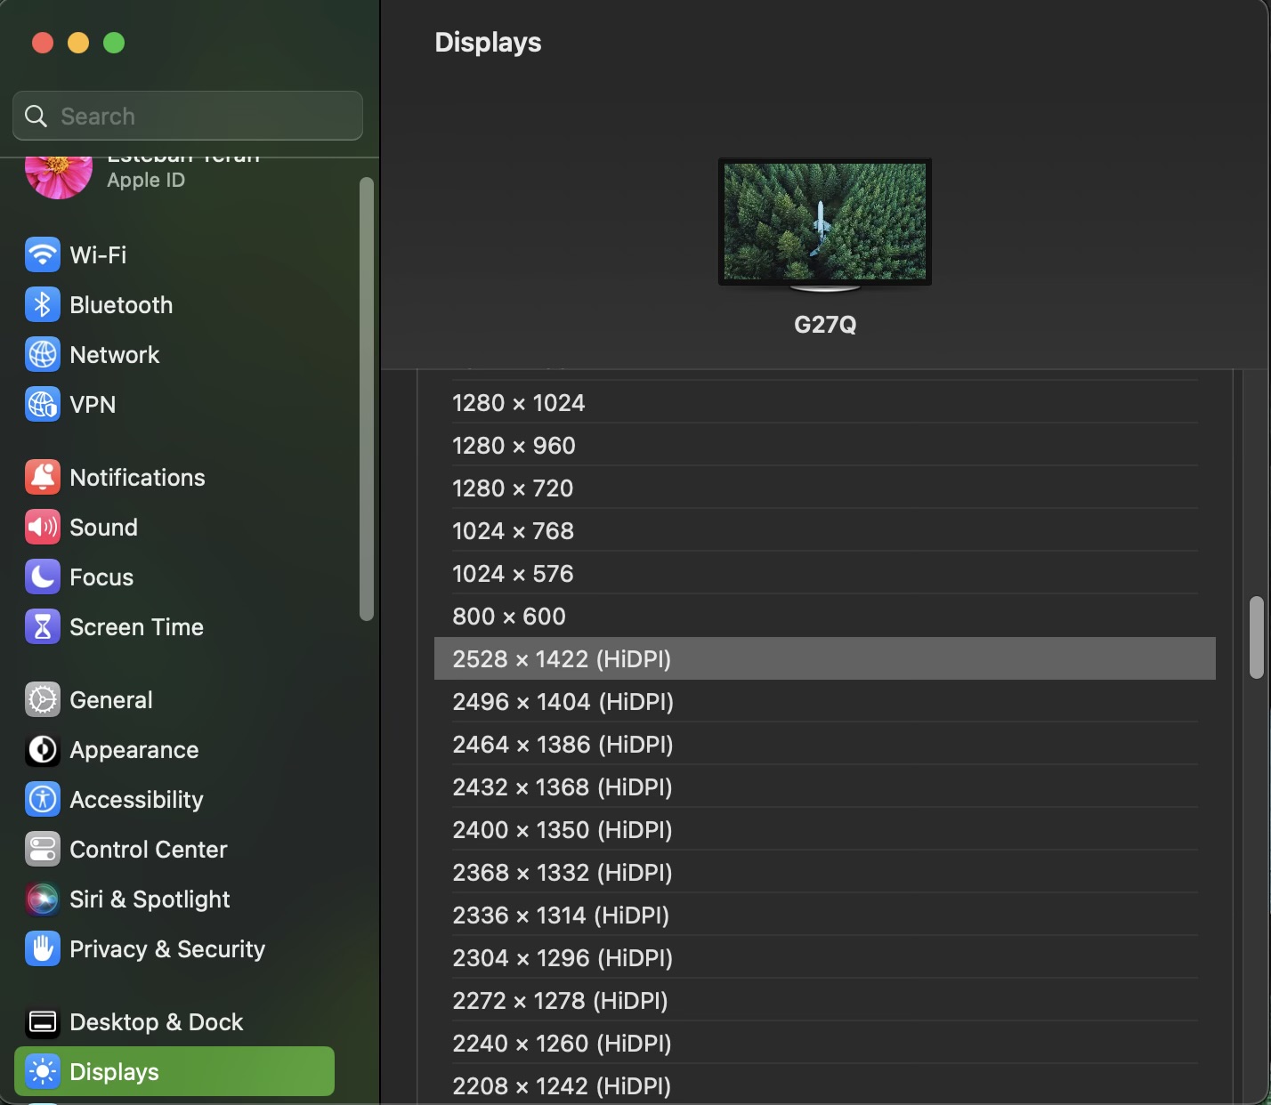The height and width of the screenshot is (1105, 1271).
Task: Select the 1280 × 720 resolution
Action: pos(513,488)
